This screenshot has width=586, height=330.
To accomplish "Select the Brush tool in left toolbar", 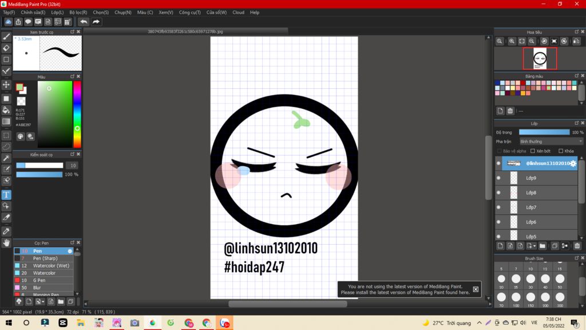I will pyautogui.click(x=6, y=37).
